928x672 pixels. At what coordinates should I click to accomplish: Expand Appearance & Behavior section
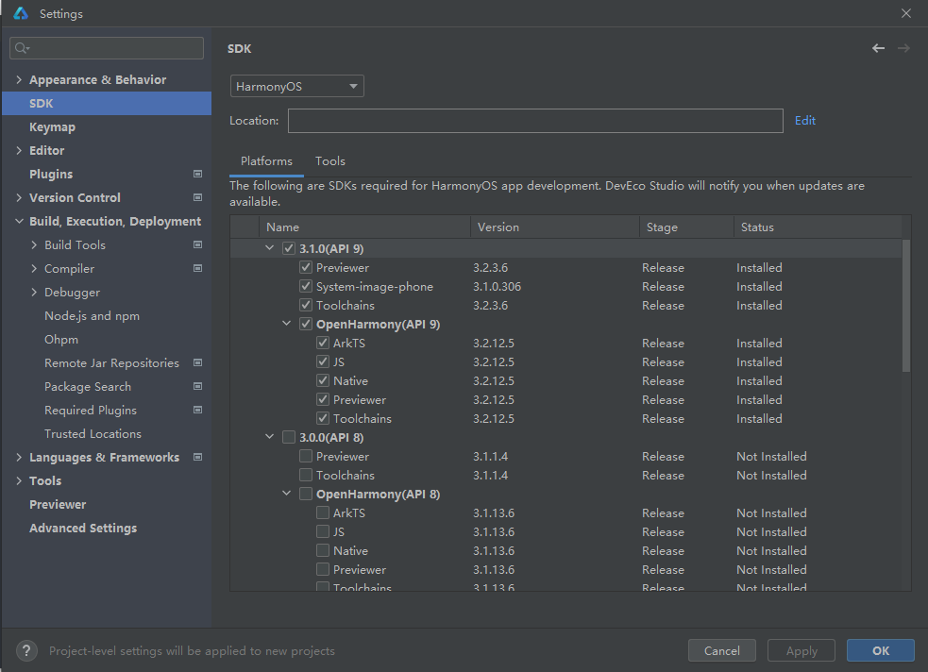click(x=19, y=80)
